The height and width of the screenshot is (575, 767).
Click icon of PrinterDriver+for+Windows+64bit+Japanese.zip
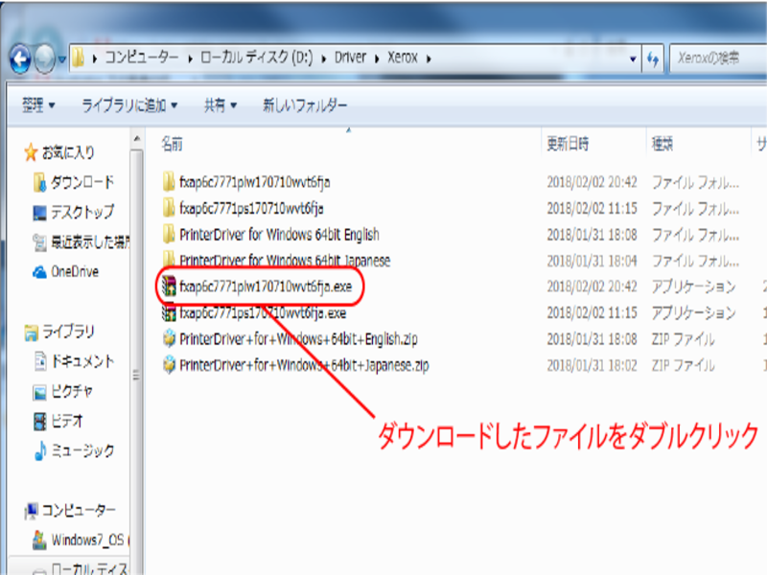(x=170, y=365)
